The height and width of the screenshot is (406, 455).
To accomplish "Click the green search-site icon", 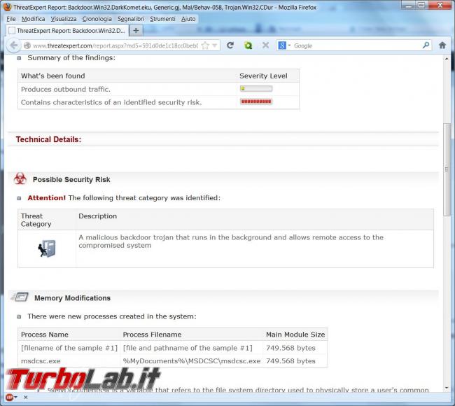I will [248, 45].
